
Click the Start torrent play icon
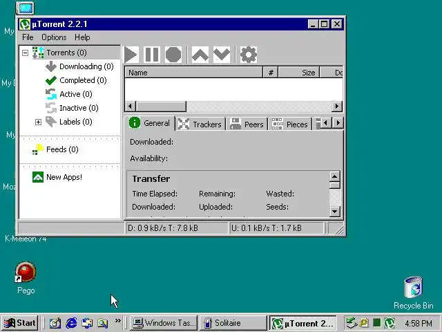pyautogui.click(x=131, y=55)
